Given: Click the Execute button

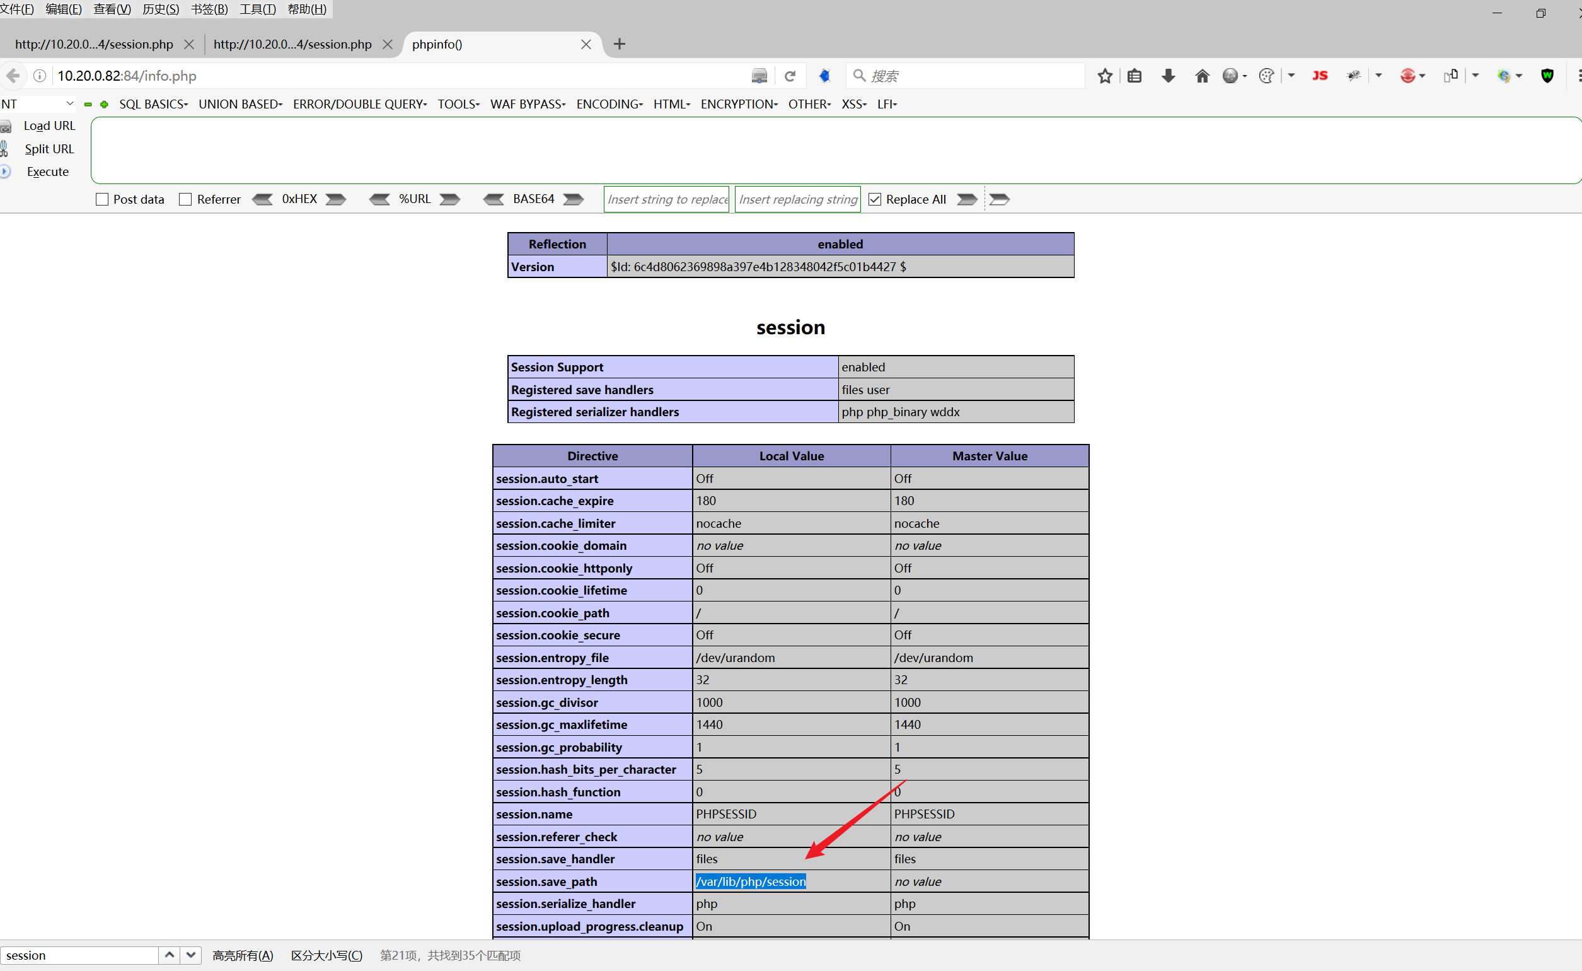Looking at the screenshot, I should pos(47,172).
